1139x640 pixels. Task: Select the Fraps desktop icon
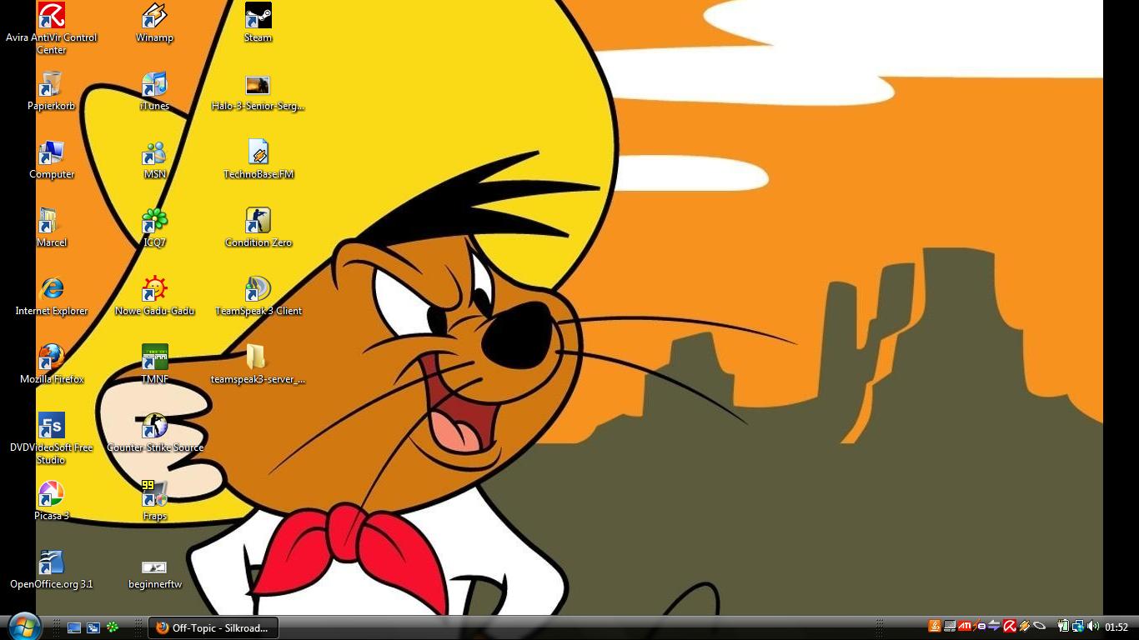point(154,494)
